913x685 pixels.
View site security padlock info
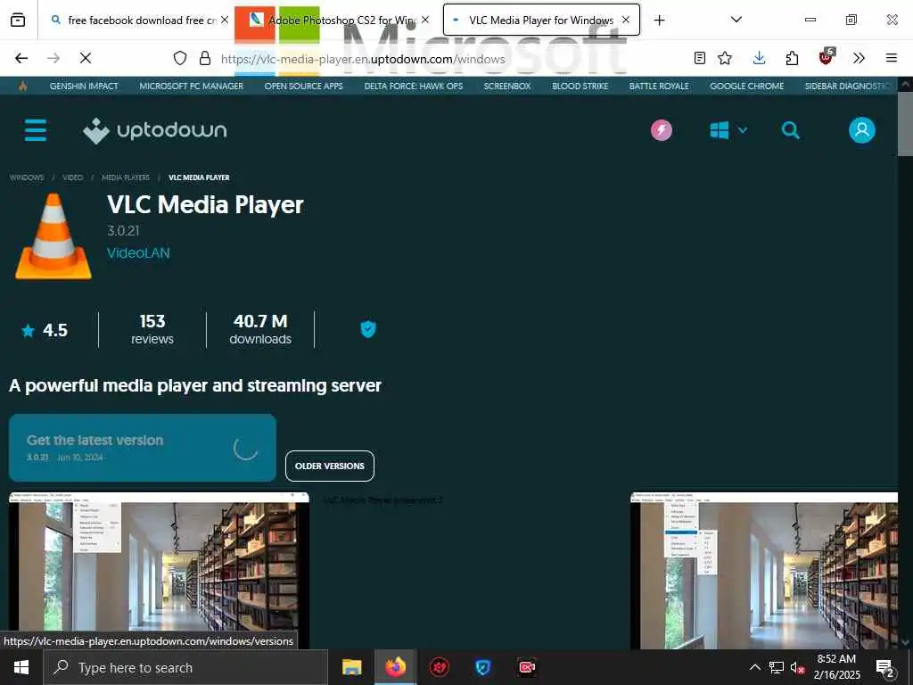tap(205, 58)
